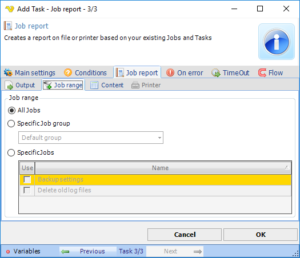The width and height of the screenshot is (300, 258).
Task: Open the TimeOut tab
Action: (230, 73)
